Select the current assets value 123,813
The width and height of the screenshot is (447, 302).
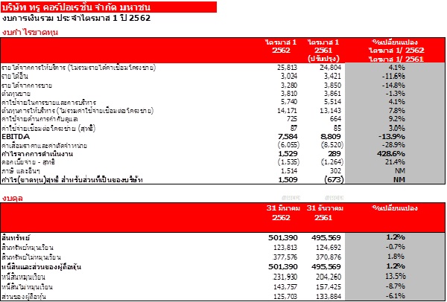point(285,248)
